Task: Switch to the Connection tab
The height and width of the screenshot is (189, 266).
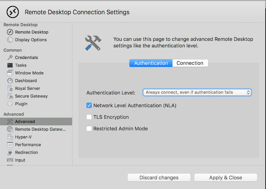Action: [190, 63]
